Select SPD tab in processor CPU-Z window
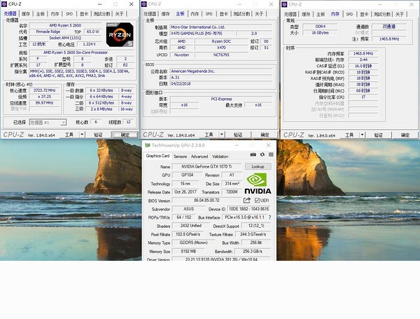420x319 pixels. pyautogui.click(x=69, y=14)
